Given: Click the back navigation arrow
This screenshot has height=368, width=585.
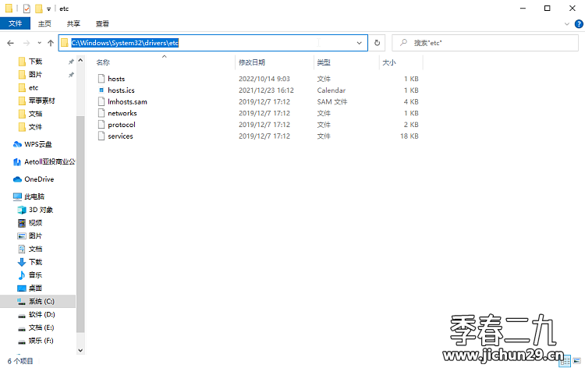Looking at the screenshot, I should pyautogui.click(x=10, y=43).
